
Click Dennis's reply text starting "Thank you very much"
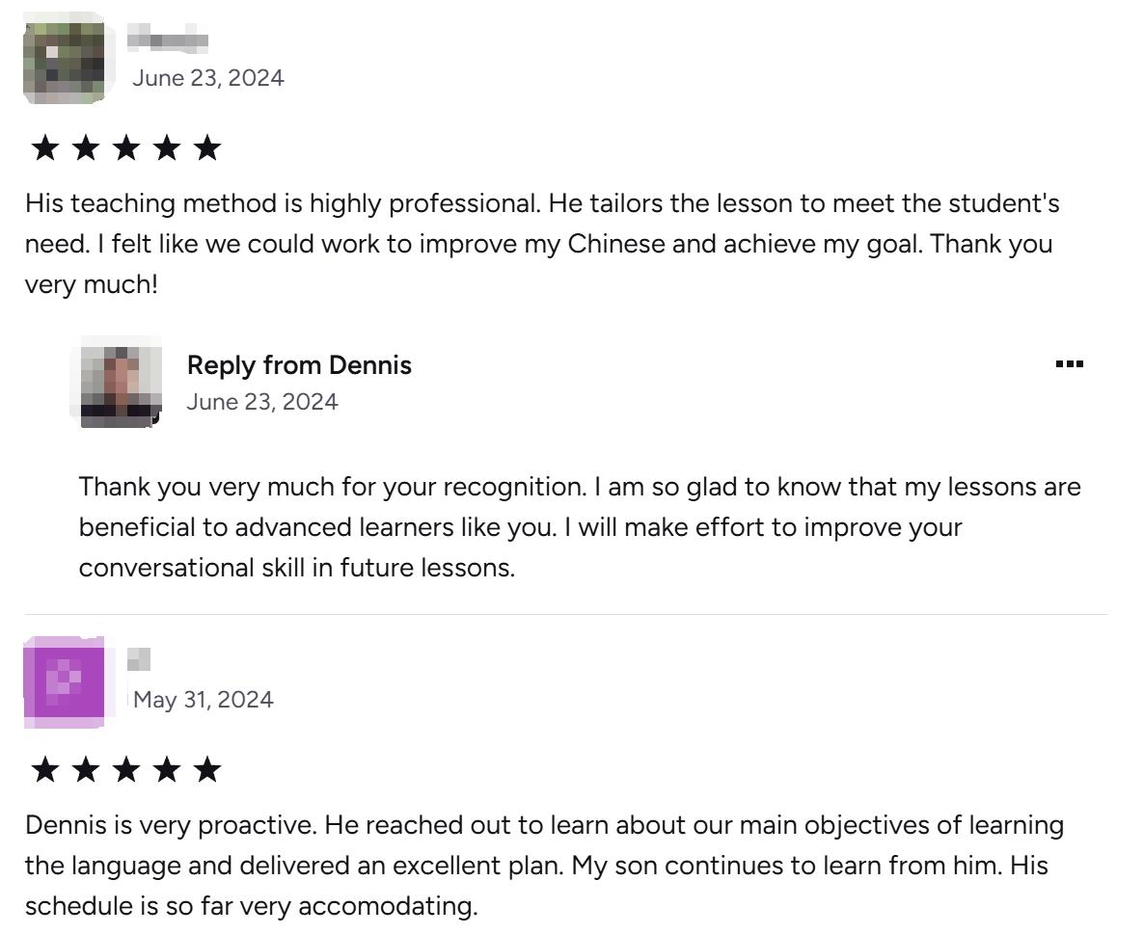[579, 527]
